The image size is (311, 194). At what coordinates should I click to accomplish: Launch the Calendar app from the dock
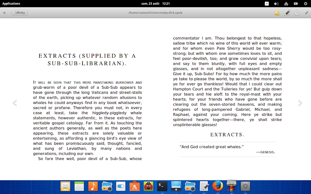tap(79, 186)
